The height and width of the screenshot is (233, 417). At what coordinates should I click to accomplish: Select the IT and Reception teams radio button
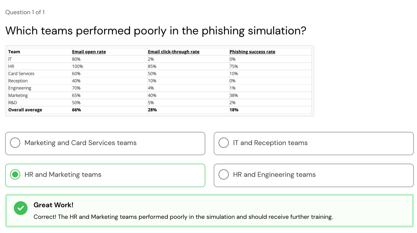click(224, 143)
